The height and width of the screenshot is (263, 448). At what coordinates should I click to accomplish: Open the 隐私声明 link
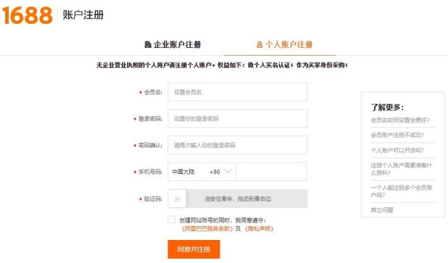pos(259,229)
